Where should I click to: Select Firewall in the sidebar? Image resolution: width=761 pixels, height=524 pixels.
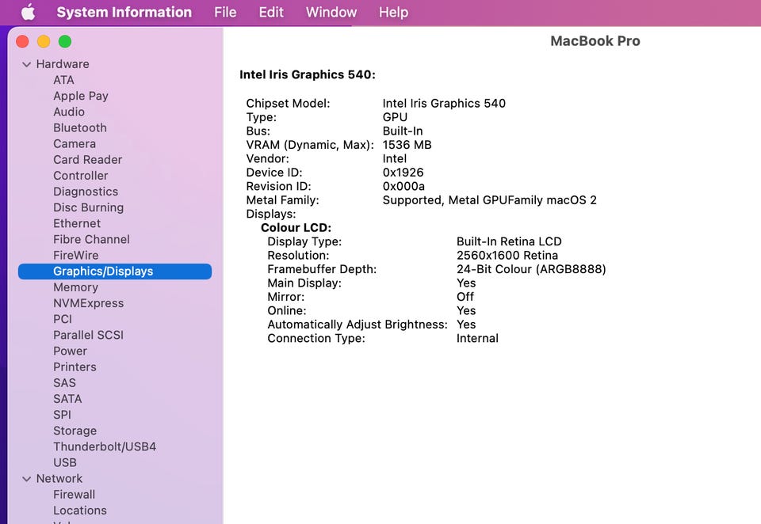coord(74,495)
